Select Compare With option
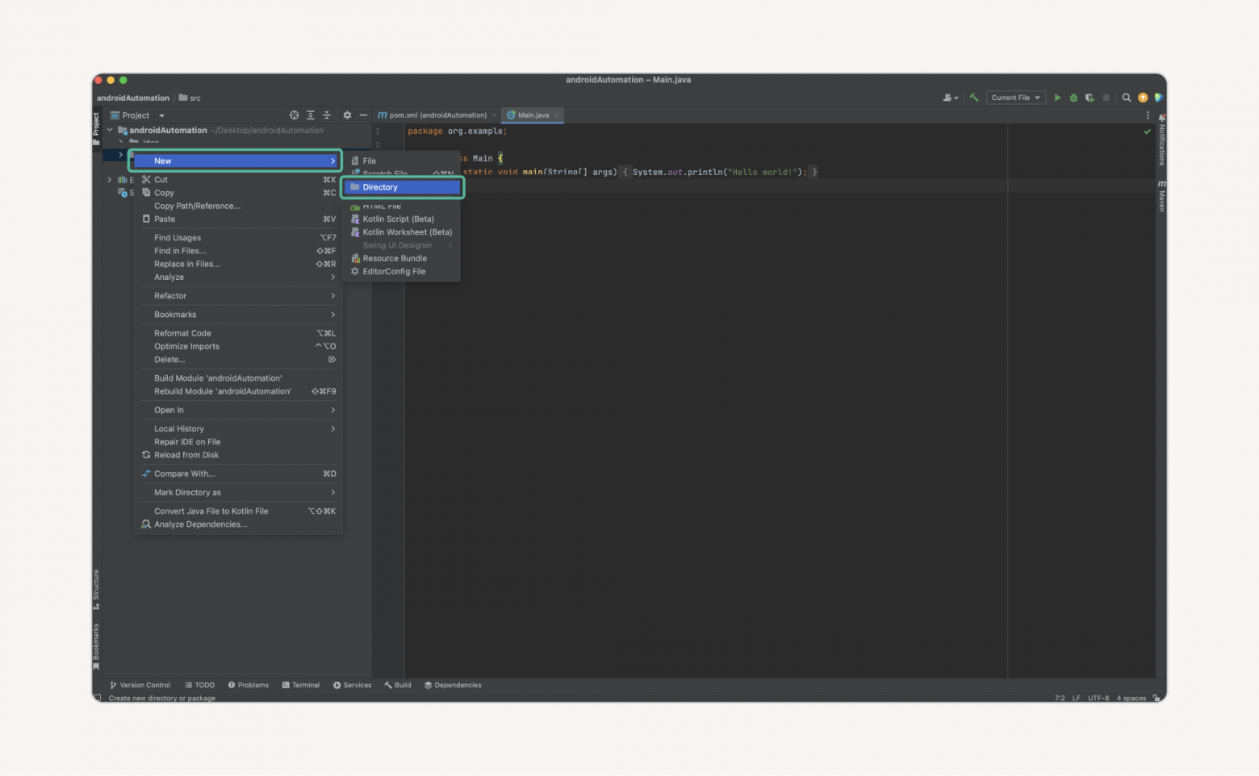This screenshot has width=1259, height=776. (238, 474)
